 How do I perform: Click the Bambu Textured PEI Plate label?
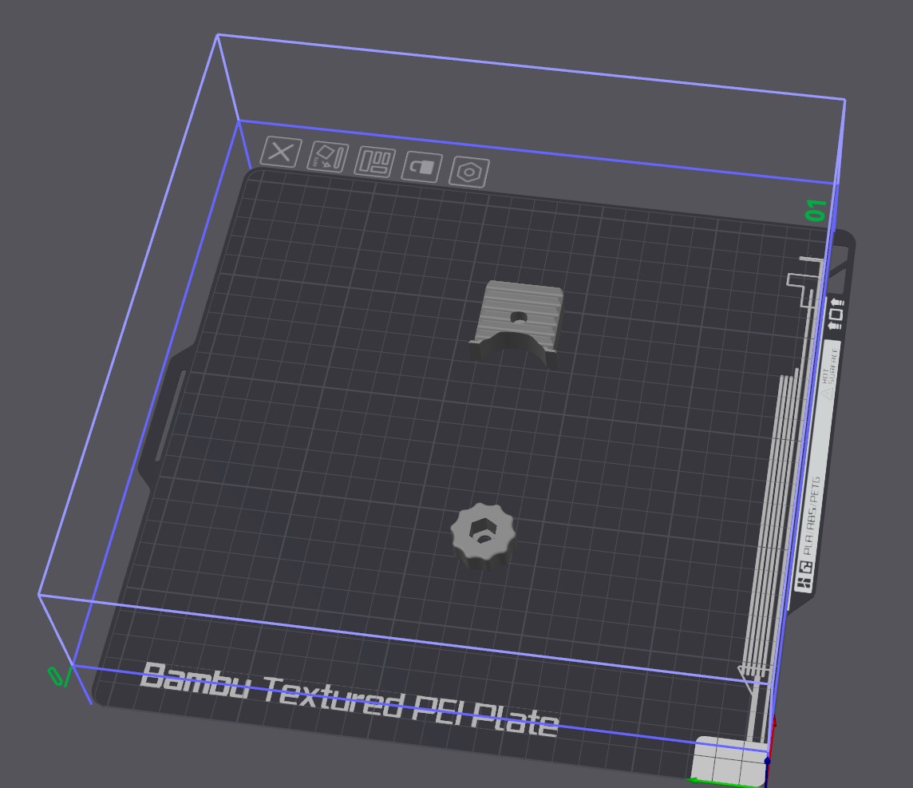pyautogui.click(x=348, y=701)
